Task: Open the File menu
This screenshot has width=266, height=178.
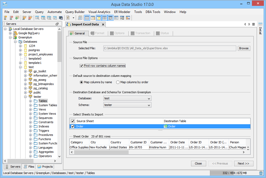Action: pos(7,12)
